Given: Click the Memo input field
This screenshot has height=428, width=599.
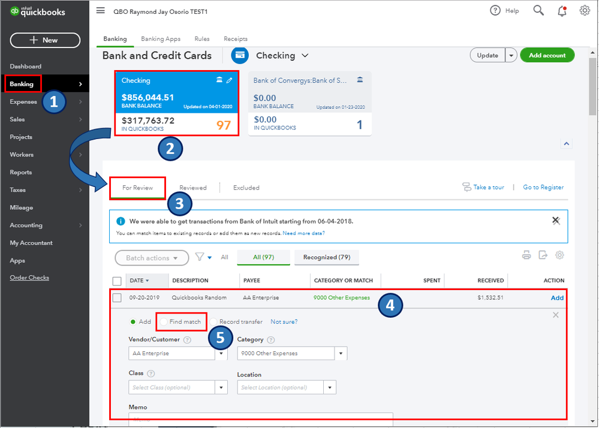Looking at the screenshot, I should [261, 419].
